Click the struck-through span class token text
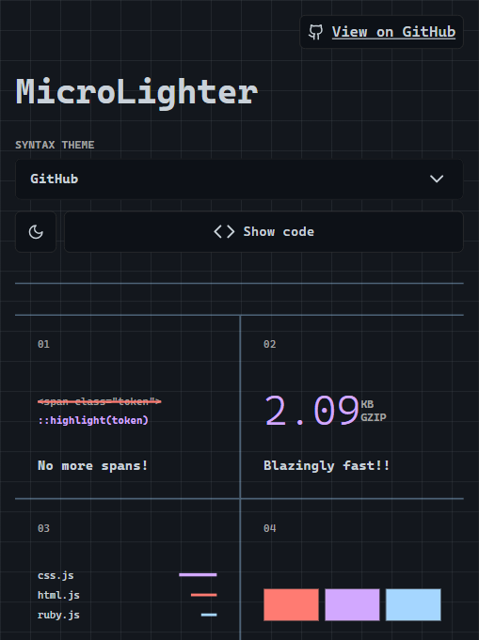This screenshot has height=640, width=479. [x=100, y=401]
